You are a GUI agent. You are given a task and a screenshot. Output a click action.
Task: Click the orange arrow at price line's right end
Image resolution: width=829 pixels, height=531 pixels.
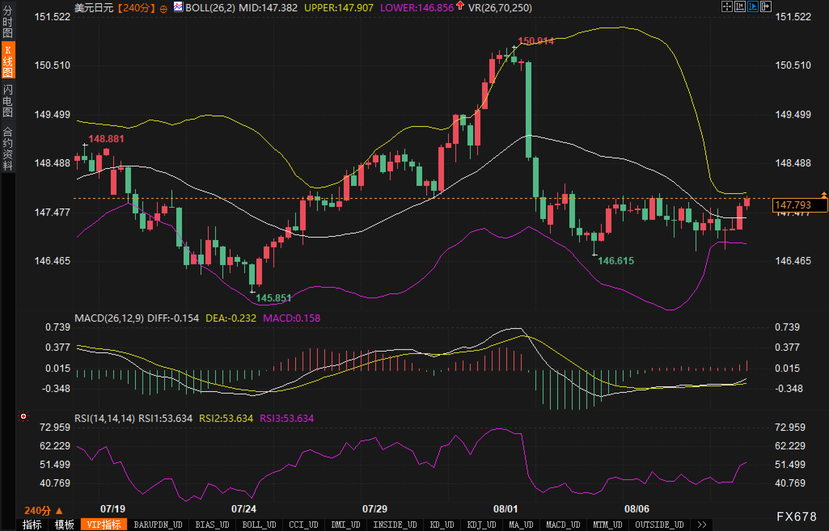(x=824, y=195)
